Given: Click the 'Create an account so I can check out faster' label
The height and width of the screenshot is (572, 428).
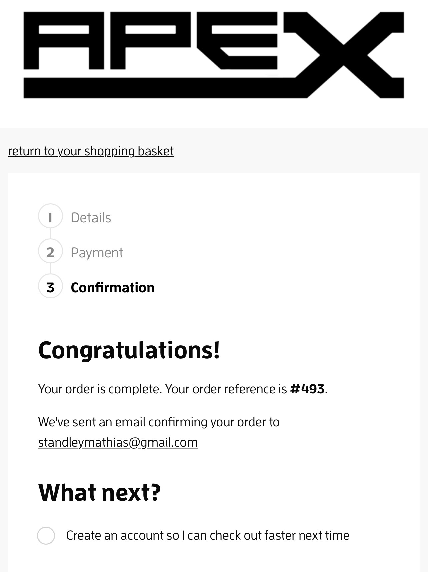Looking at the screenshot, I should point(207,535).
